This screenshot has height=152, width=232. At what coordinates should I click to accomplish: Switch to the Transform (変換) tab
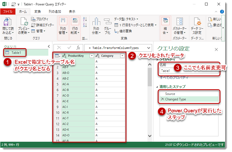point(38,12)
